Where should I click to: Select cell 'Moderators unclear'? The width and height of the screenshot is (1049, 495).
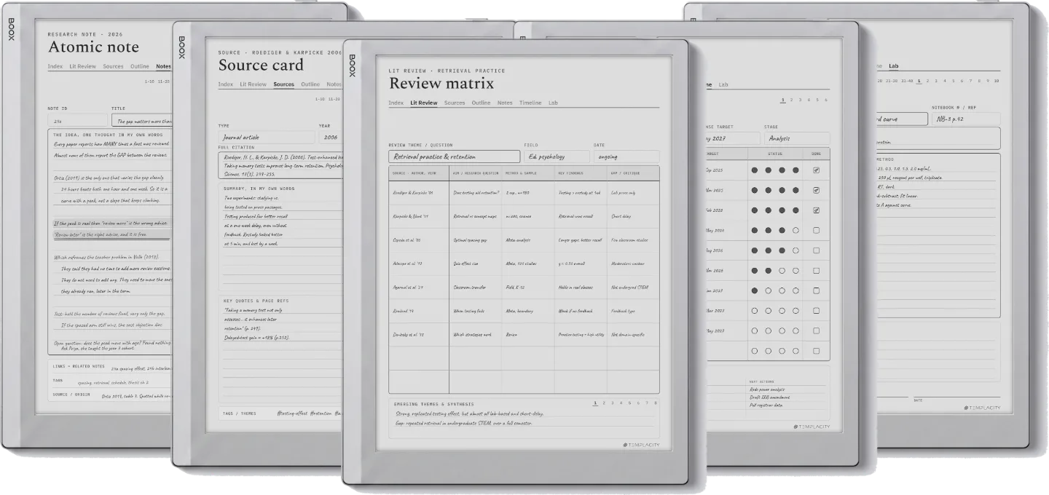click(x=633, y=264)
